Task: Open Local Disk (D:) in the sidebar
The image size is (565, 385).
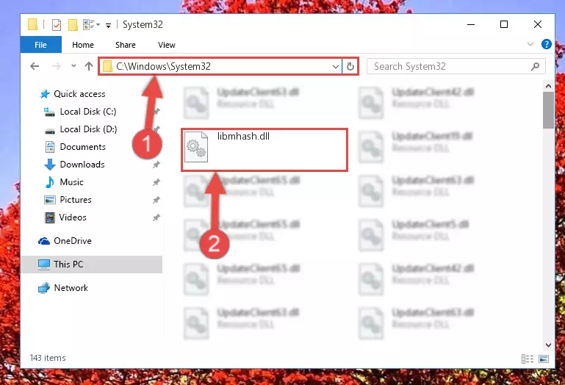Action: (88, 129)
